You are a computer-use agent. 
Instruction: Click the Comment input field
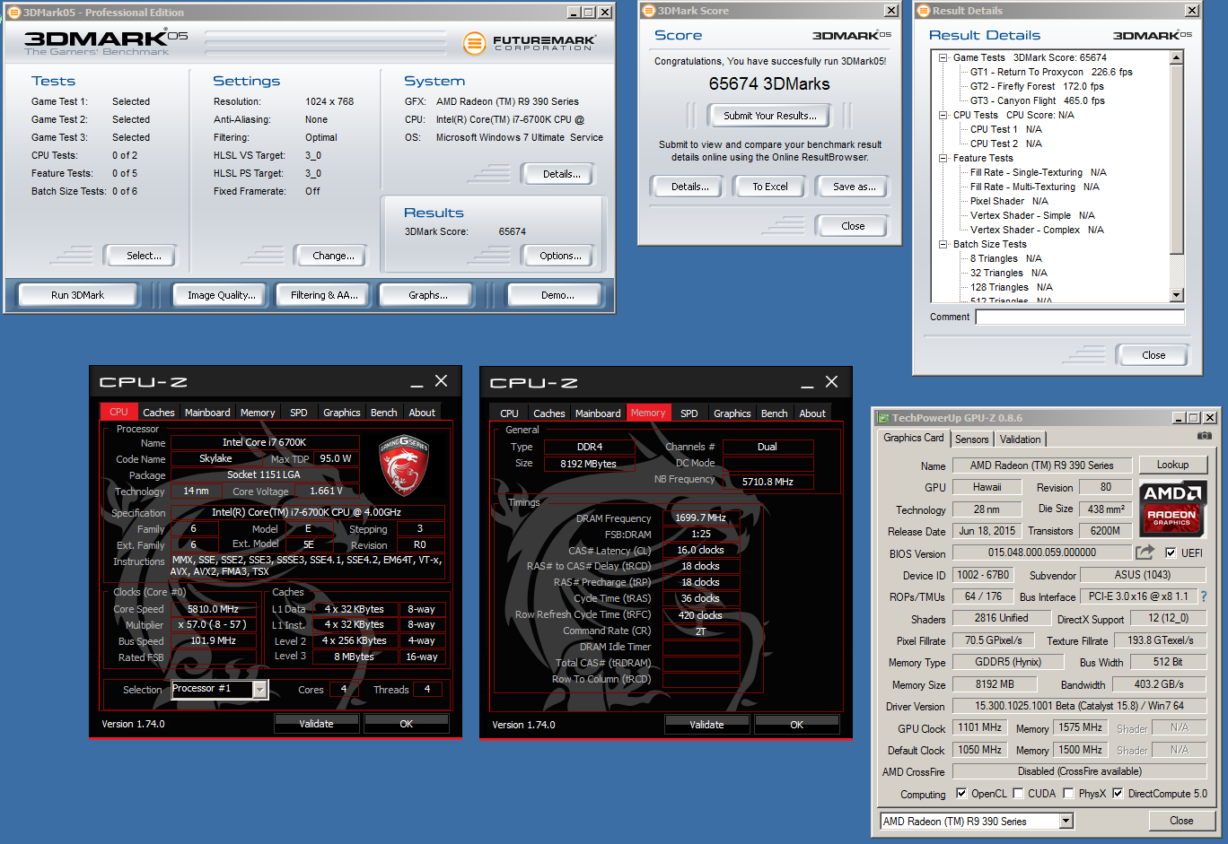coord(1080,317)
